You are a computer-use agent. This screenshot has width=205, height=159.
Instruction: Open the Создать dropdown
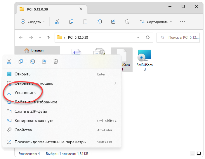(x=33, y=22)
